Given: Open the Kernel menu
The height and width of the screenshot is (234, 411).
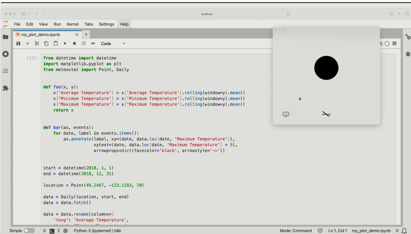Looking at the screenshot, I should point(73,24).
